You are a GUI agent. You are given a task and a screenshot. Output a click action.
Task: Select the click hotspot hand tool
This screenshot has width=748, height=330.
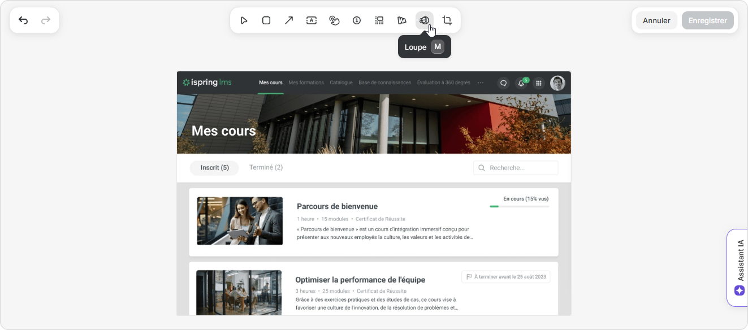coord(334,20)
